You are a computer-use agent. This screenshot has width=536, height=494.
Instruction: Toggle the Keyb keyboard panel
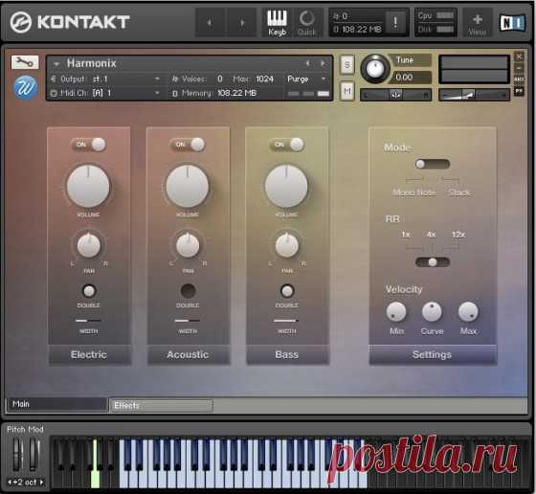[277, 23]
